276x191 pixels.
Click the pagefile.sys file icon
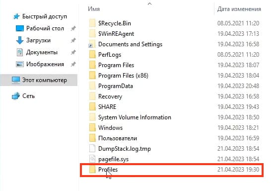point(92,159)
